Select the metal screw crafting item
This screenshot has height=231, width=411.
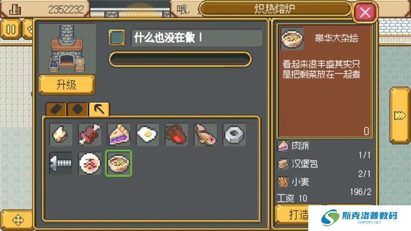coord(61,163)
